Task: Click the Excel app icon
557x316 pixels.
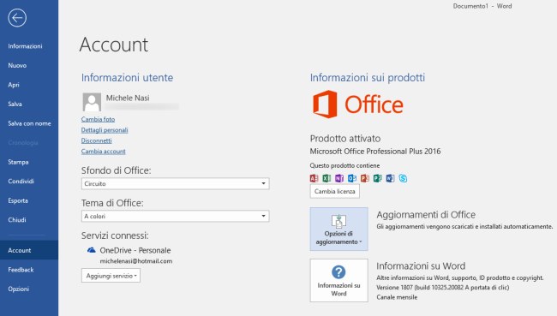Action: pos(326,178)
